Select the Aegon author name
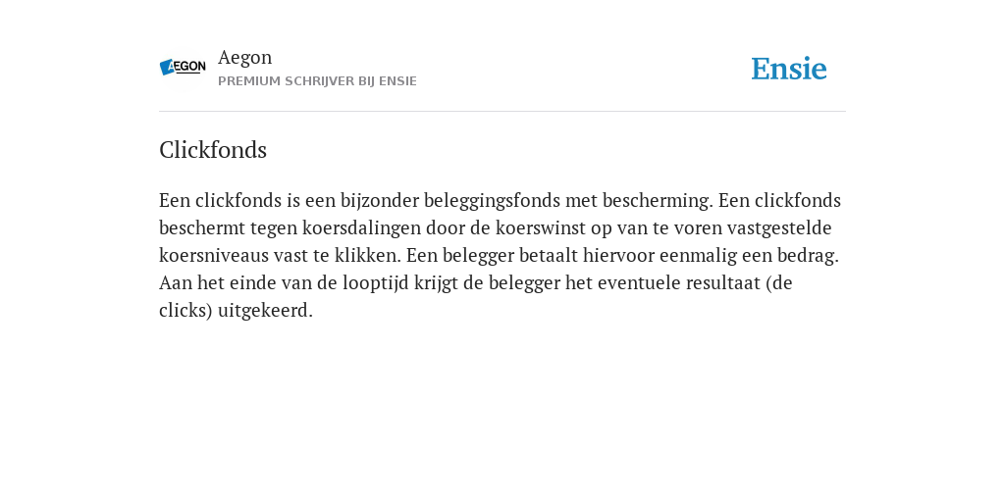 pos(244,58)
